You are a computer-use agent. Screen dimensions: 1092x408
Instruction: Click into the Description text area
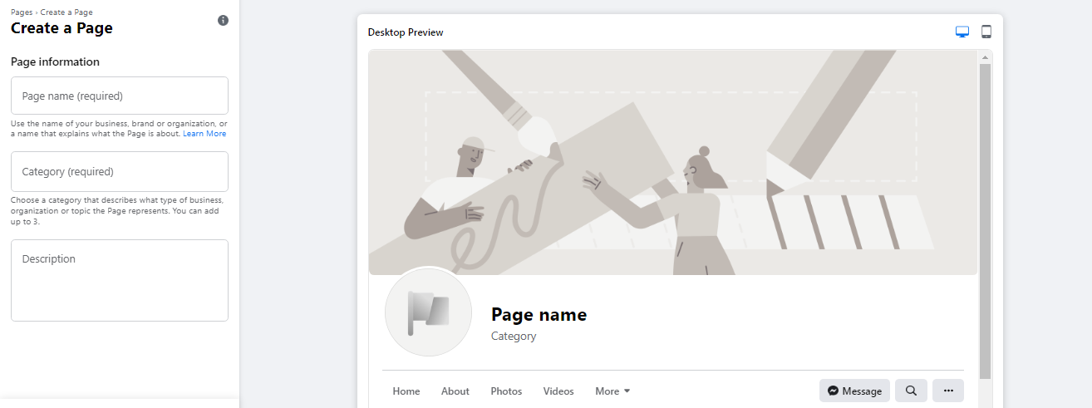[120, 280]
